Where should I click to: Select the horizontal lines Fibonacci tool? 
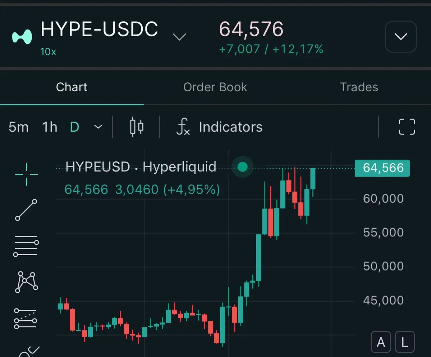coord(26,246)
